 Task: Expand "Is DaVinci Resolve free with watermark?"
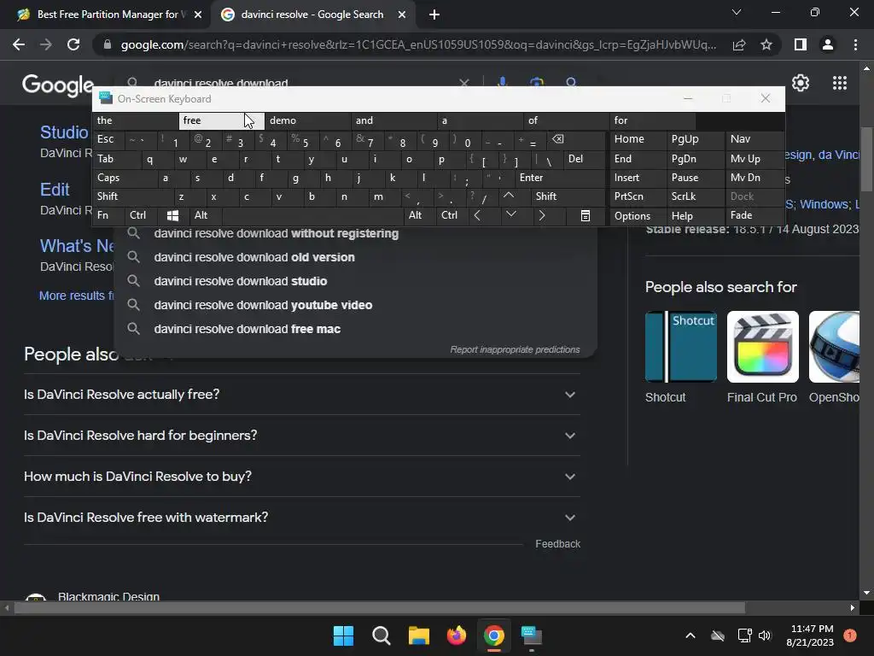click(301, 517)
